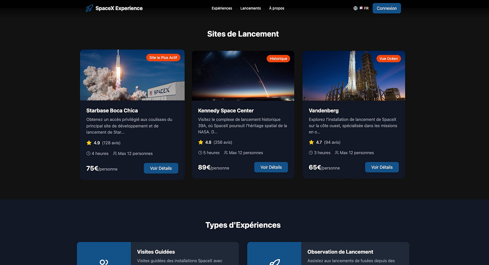Click the people icon on Starbase card
Viewport: 489px width, 265px height.
[x=115, y=153]
